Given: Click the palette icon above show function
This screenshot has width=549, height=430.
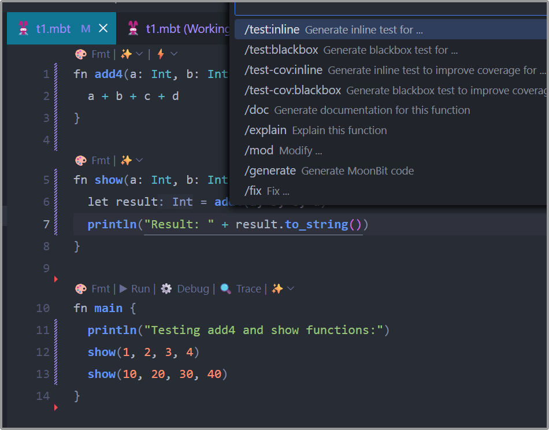Looking at the screenshot, I should (81, 161).
